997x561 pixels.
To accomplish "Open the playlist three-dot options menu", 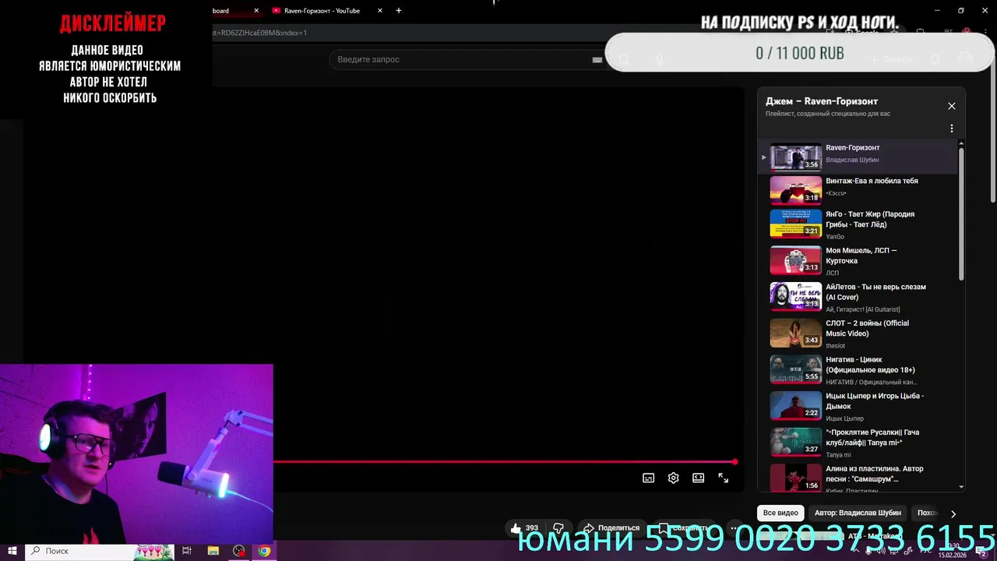I will point(951,129).
